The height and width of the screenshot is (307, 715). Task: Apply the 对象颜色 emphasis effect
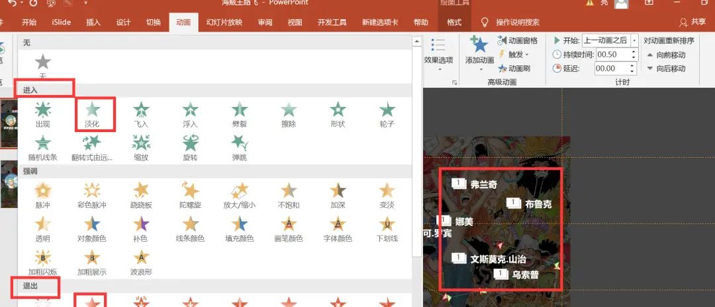tap(92, 229)
